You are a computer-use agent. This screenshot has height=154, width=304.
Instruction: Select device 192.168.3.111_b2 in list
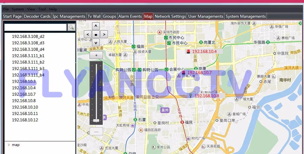coord(28,62)
